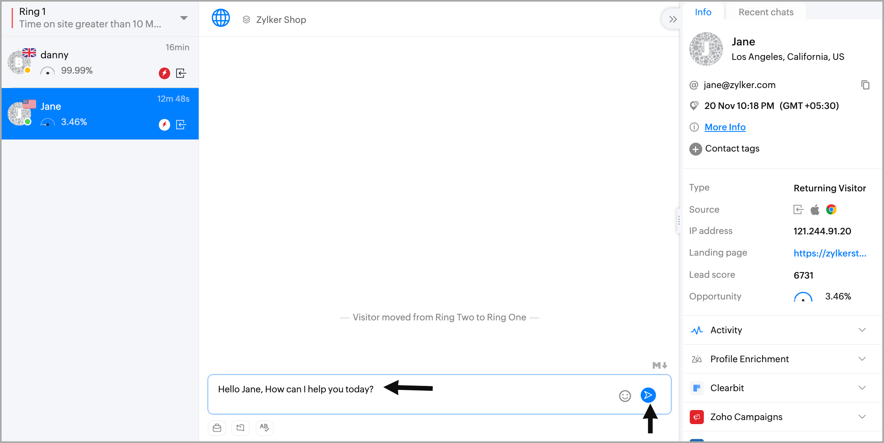Click the red lightning icon for danny
The height and width of the screenshot is (443, 884).
[164, 73]
